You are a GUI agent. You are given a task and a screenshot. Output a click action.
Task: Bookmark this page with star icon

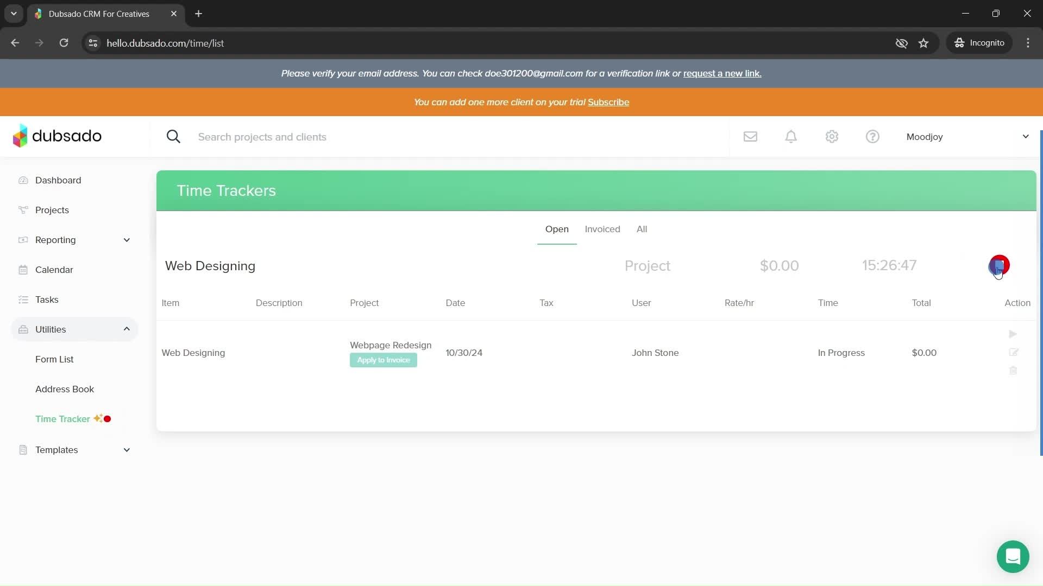tap(923, 43)
